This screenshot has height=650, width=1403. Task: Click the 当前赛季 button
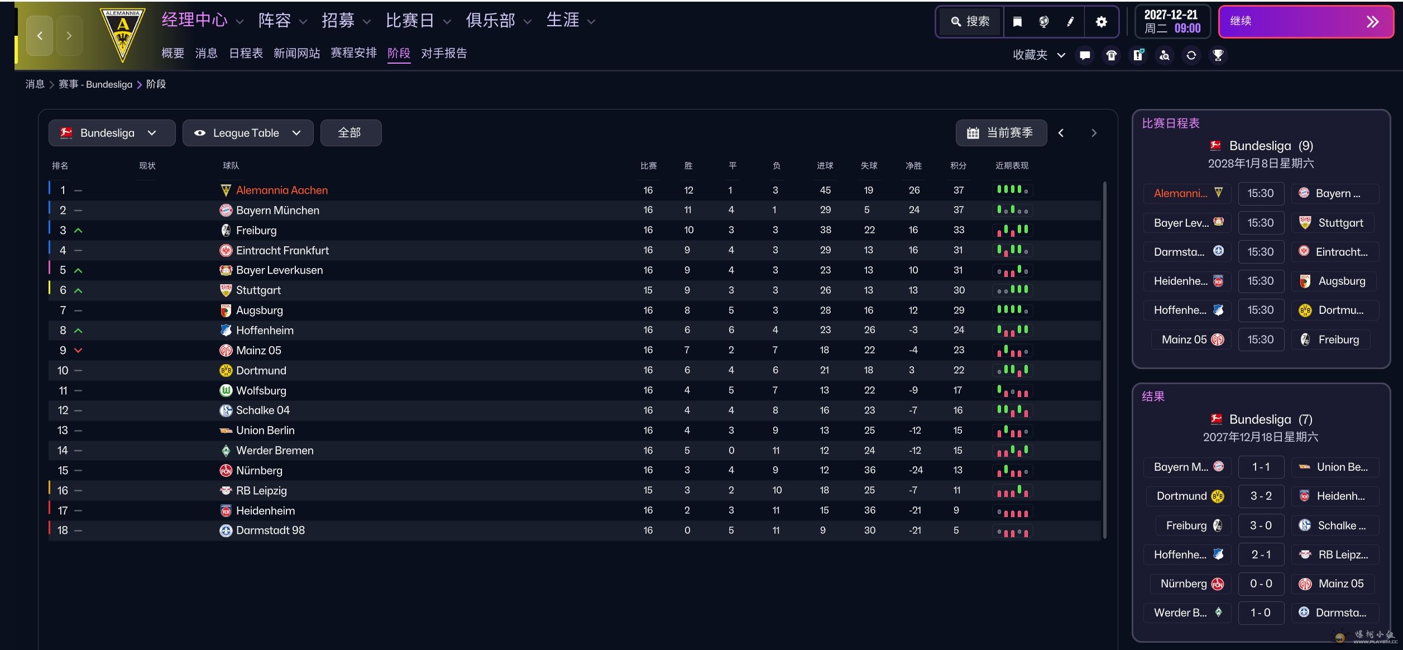(1002, 133)
